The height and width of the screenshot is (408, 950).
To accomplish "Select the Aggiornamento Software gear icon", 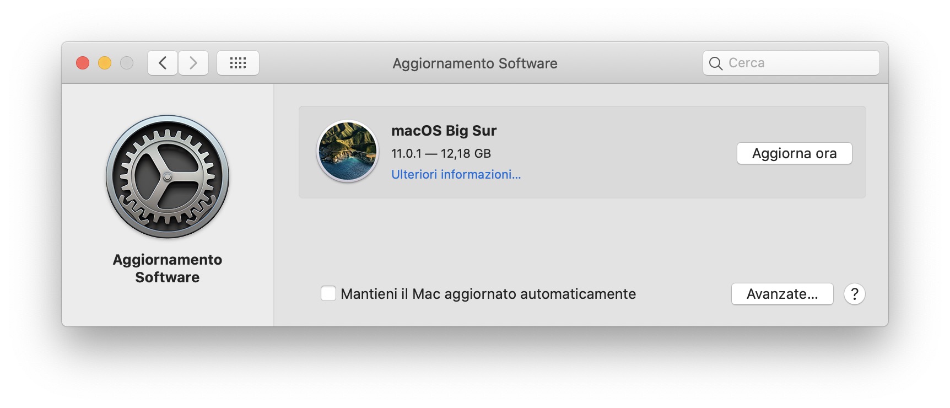I will click(x=166, y=178).
